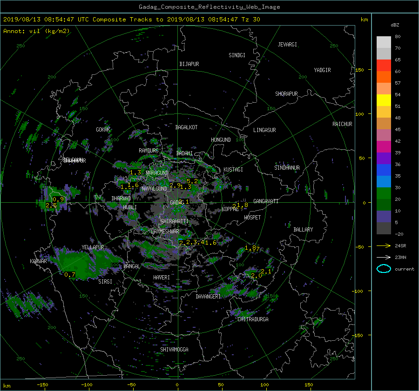Screen dimensions: 419x391
Task: Click the YADGIR city label
Action: [x=322, y=70]
